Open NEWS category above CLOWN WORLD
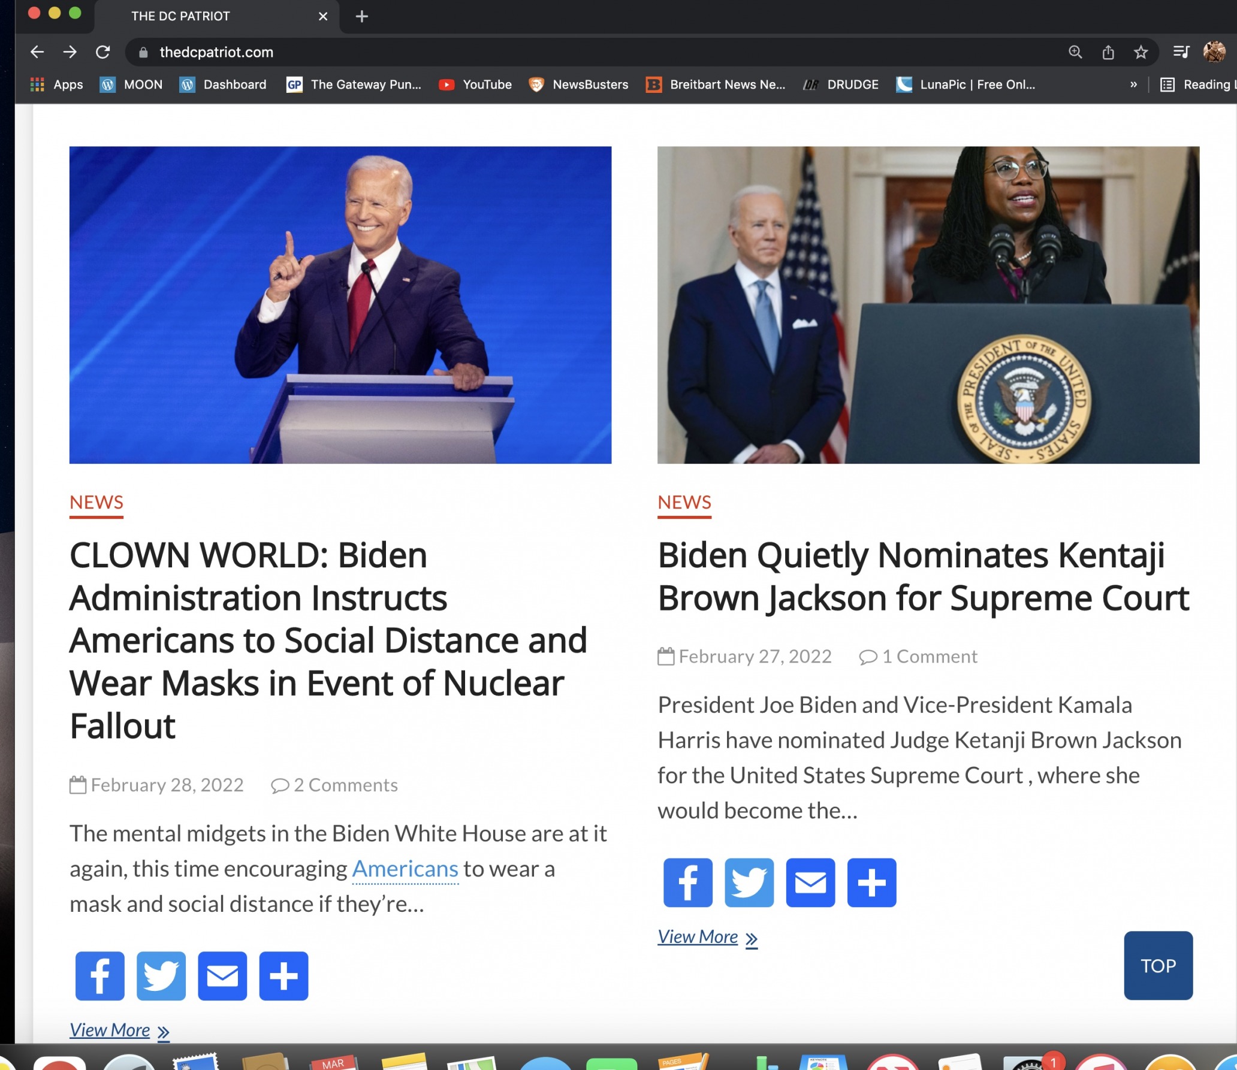Screen dimensions: 1237x1070 coord(96,503)
